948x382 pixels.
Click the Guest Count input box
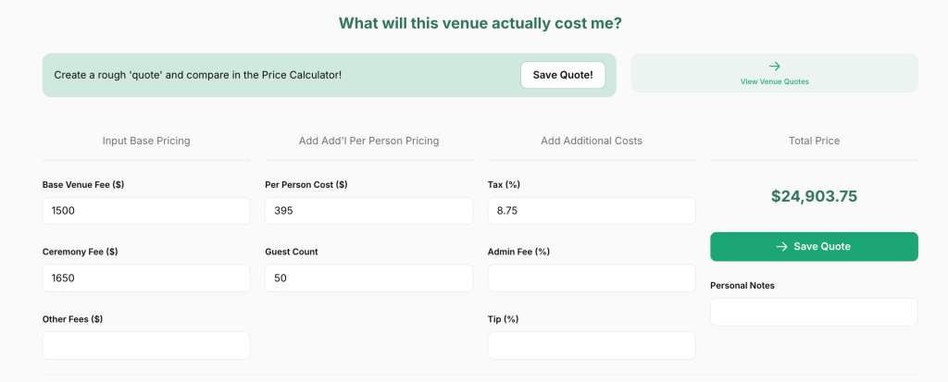[x=368, y=277]
